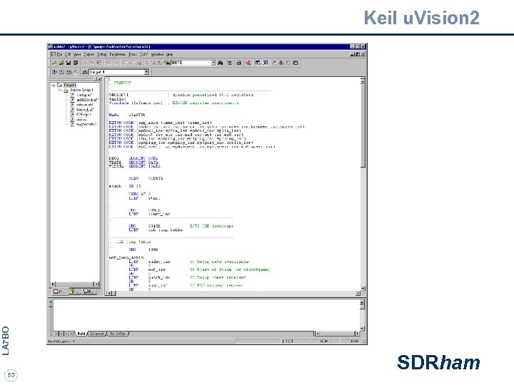
Task: Click the green STARTUP comment in the editor
Action: pos(122,83)
